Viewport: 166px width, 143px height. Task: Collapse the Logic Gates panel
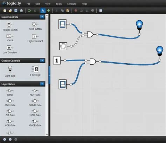point(42,84)
